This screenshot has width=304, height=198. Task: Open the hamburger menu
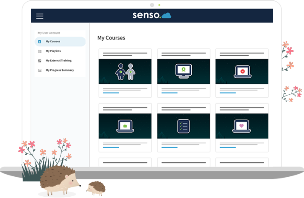coord(40,16)
